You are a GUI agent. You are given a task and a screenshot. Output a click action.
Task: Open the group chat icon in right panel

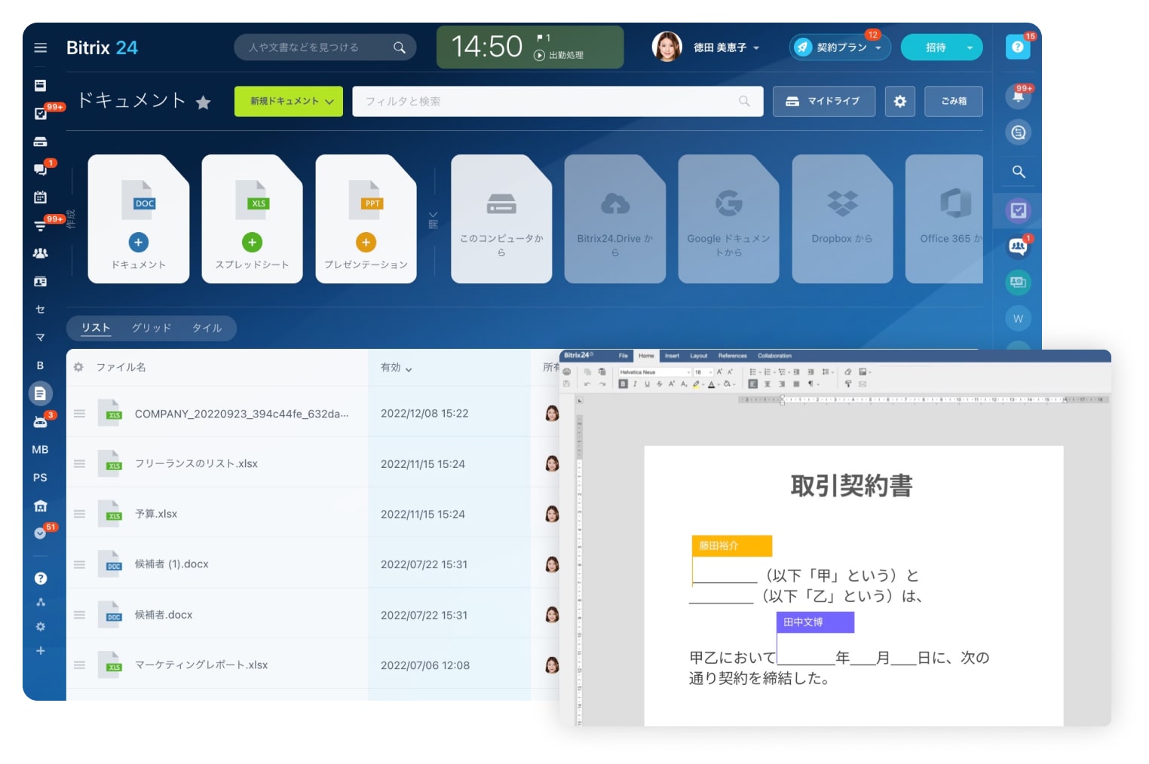pos(1018,246)
